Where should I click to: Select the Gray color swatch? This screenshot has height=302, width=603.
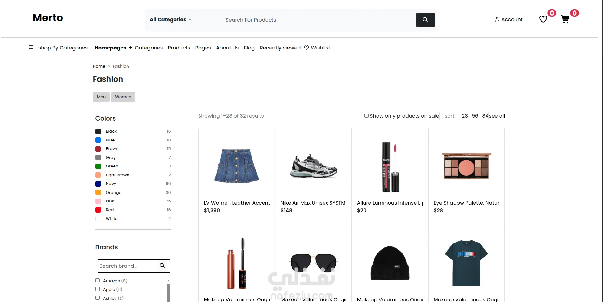[x=98, y=158]
